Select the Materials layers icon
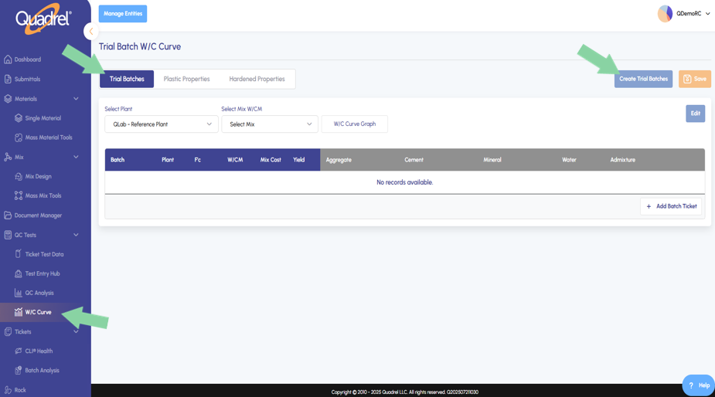 (8, 98)
